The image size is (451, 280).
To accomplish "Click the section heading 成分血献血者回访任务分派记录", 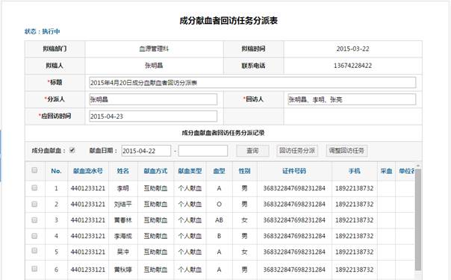I will point(223,133).
